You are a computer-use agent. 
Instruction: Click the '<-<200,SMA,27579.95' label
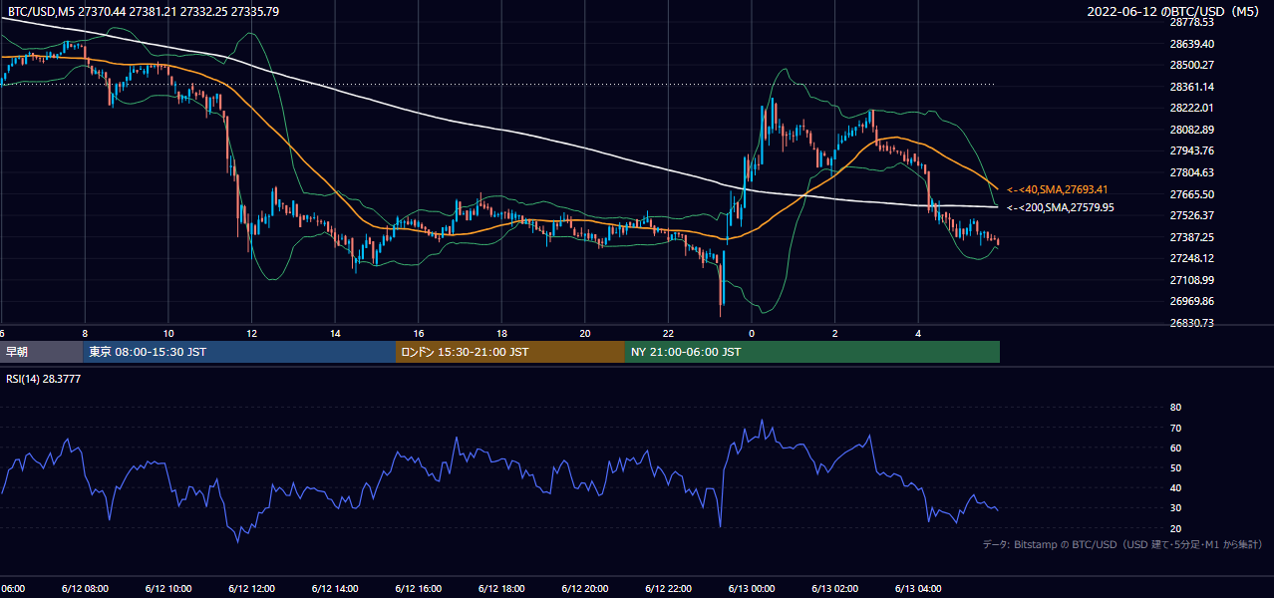pos(1061,207)
